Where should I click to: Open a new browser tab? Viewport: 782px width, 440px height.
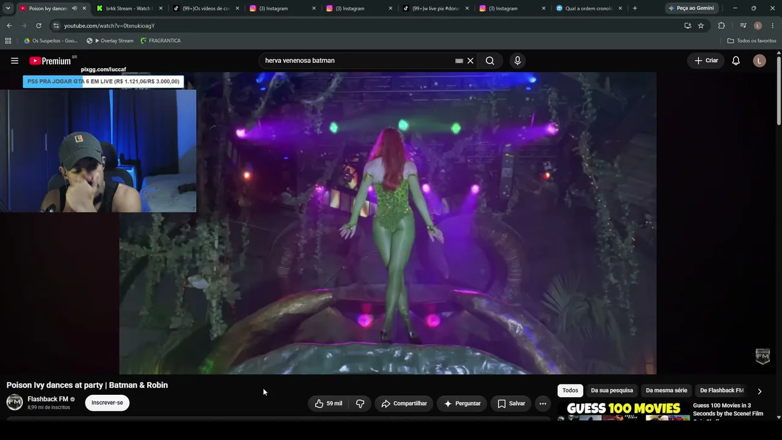635,9
